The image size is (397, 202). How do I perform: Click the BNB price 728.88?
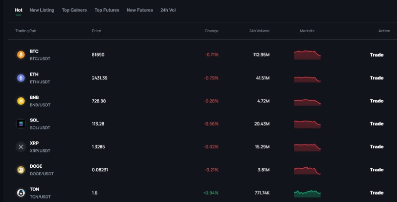[99, 101]
